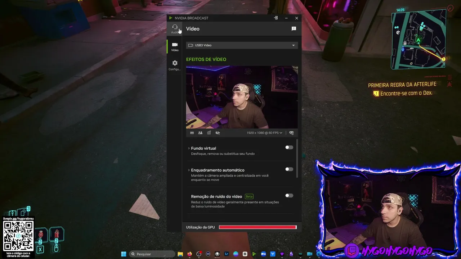461x259 pixels.
Task: Click the webcam preview image
Action: (242, 97)
